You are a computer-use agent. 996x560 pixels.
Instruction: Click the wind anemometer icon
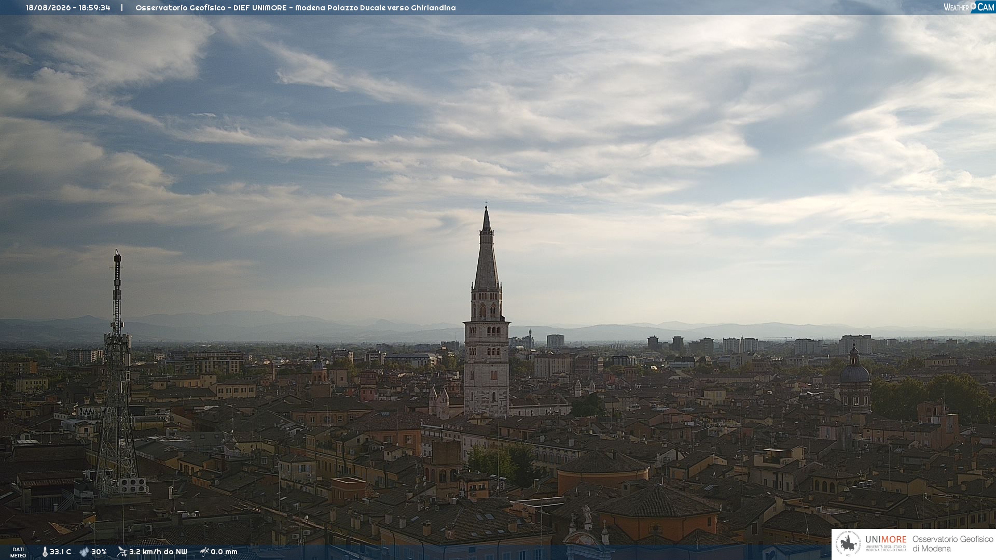point(122,552)
